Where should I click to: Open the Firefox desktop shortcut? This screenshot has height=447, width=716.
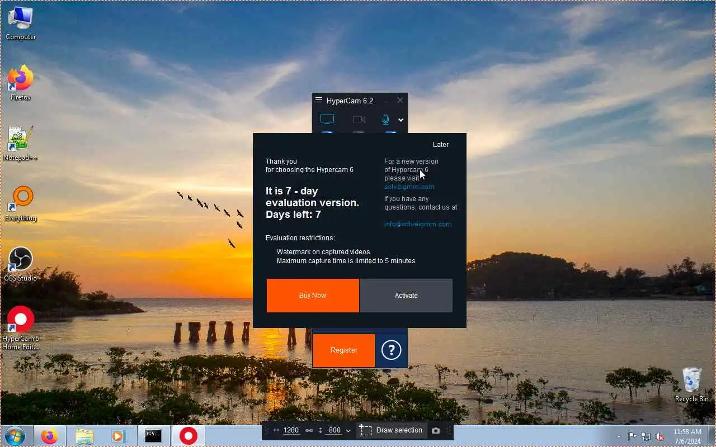(x=21, y=83)
